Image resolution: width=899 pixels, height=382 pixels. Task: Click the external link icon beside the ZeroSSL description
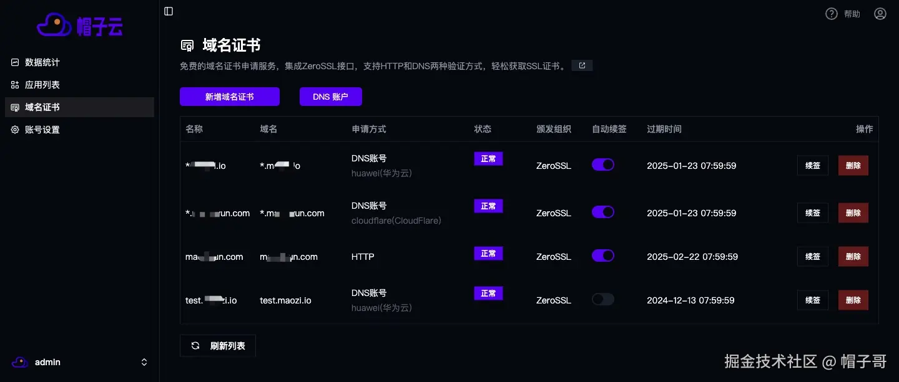(x=581, y=65)
